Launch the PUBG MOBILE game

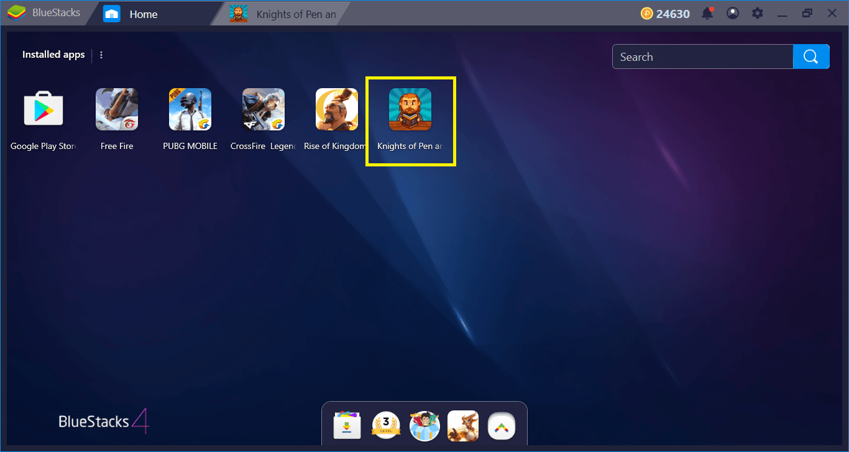[190, 110]
